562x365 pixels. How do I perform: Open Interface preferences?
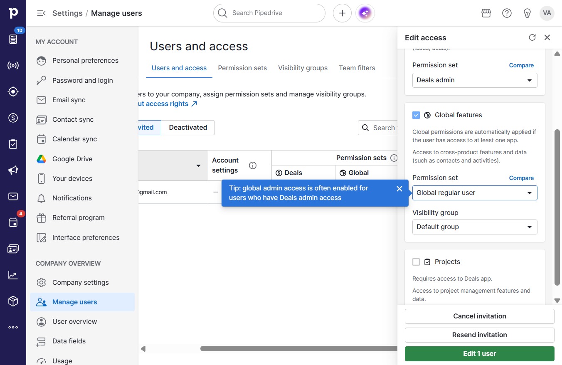click(82, 238)
